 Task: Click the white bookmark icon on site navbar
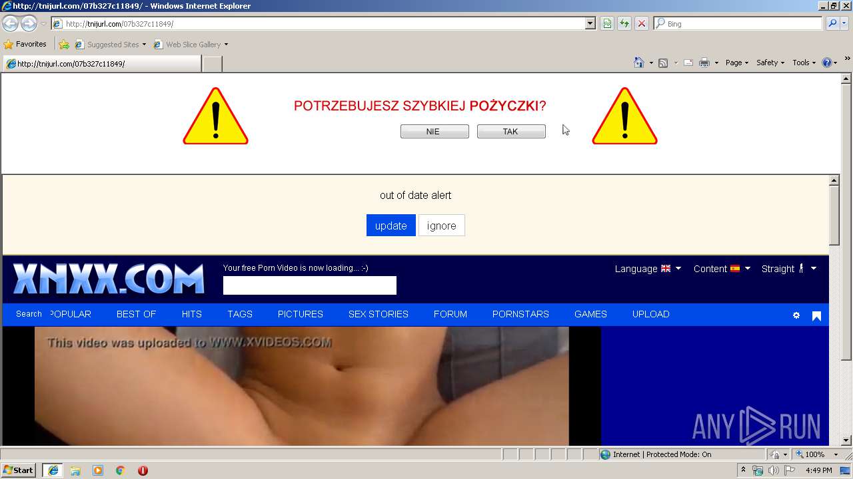coord(816,315)
